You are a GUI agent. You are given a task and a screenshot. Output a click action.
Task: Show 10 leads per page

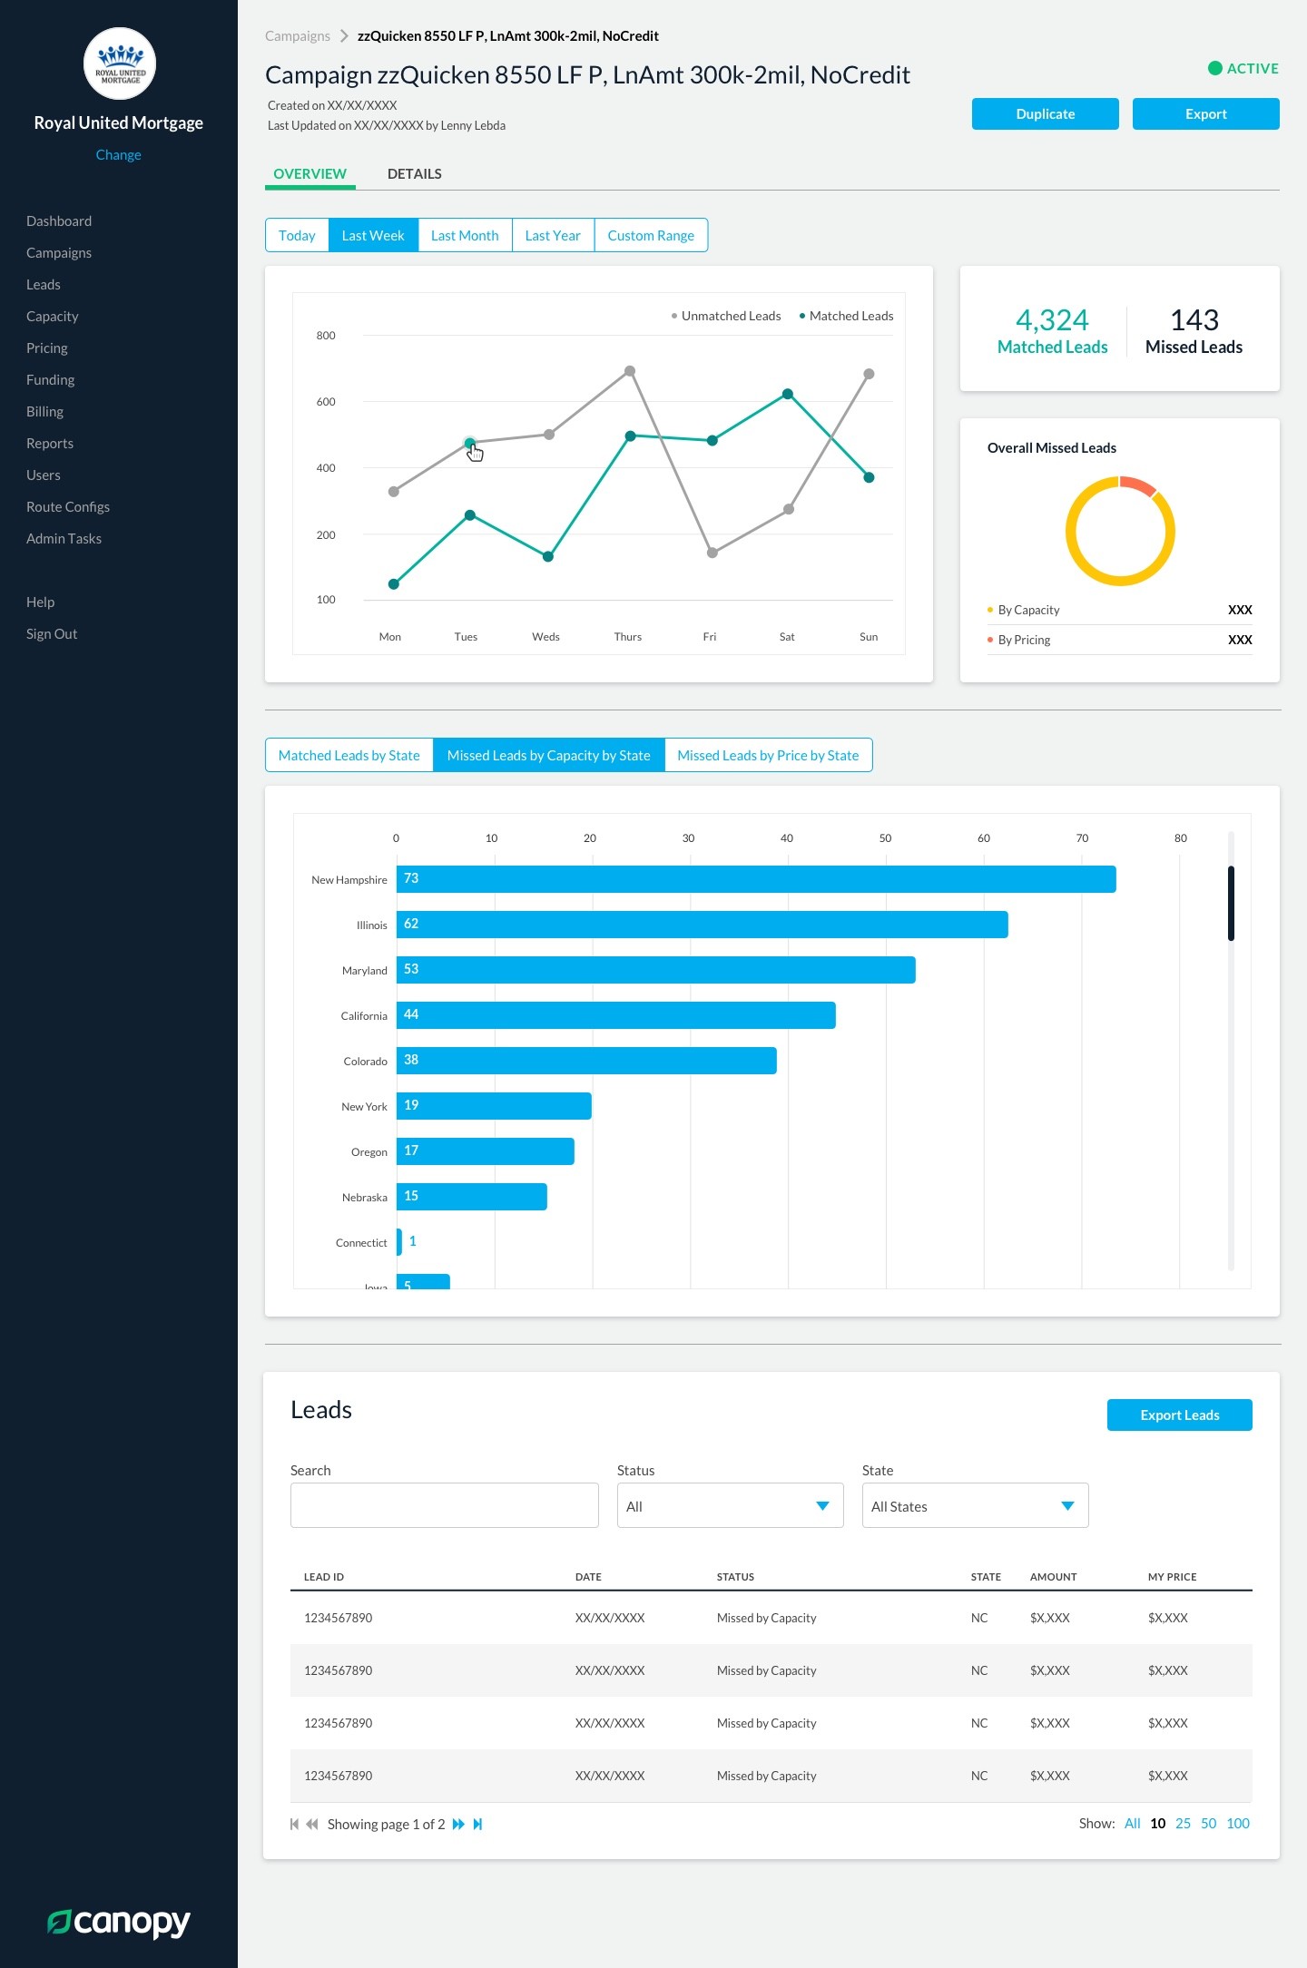(x=1158, y=1823)
